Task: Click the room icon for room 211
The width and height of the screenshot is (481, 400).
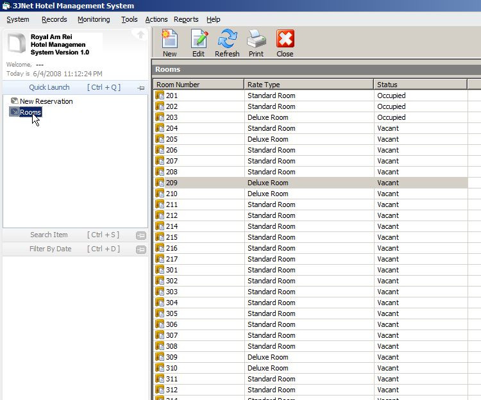Action: point(160,204)
